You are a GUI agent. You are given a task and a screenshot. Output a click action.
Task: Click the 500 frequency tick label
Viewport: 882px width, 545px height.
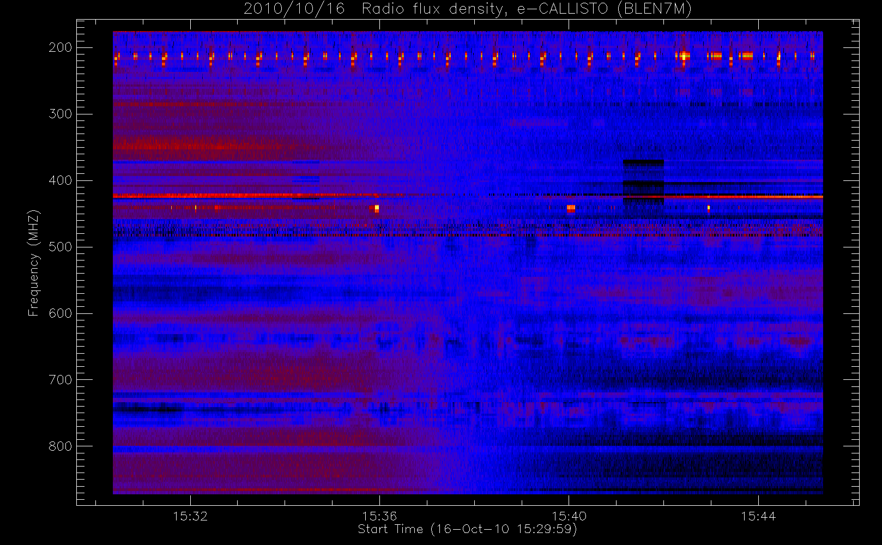pyautogui.click(x=61, y=247)
